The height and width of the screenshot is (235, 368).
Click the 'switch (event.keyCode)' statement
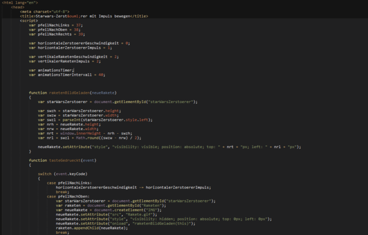point(62,174)
